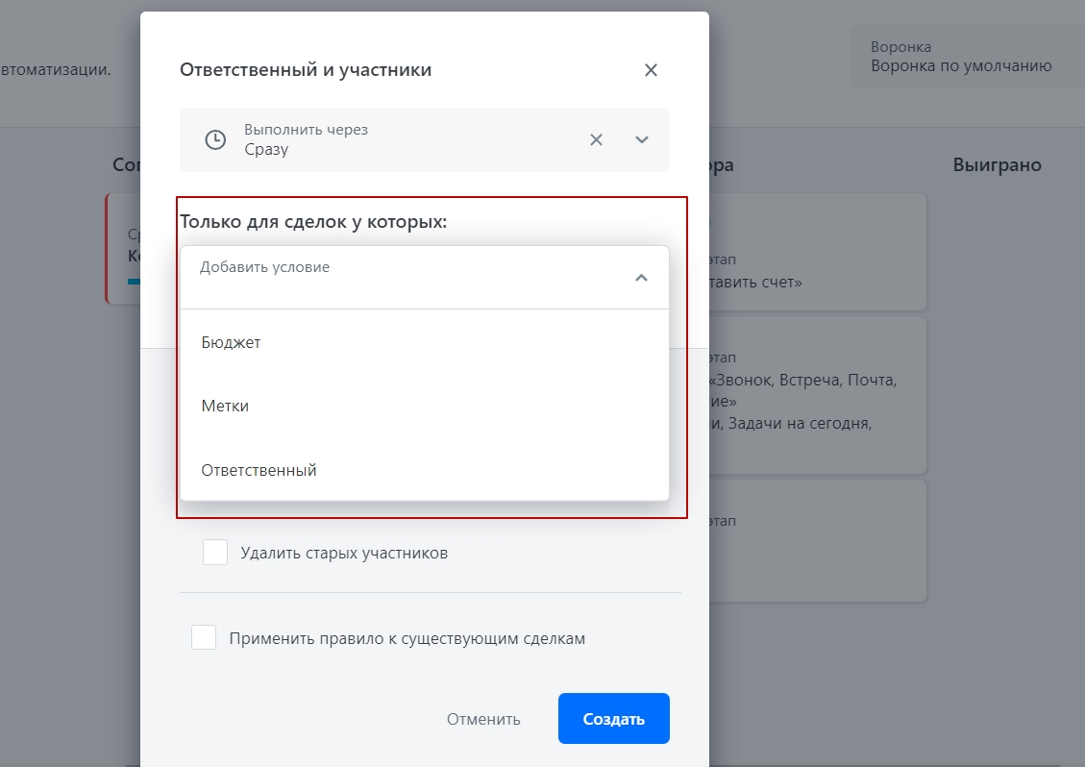The image size is (1085, 767).
Task: Pick Ответственный in the condition dropdown
Action: (x=424, y=470)
